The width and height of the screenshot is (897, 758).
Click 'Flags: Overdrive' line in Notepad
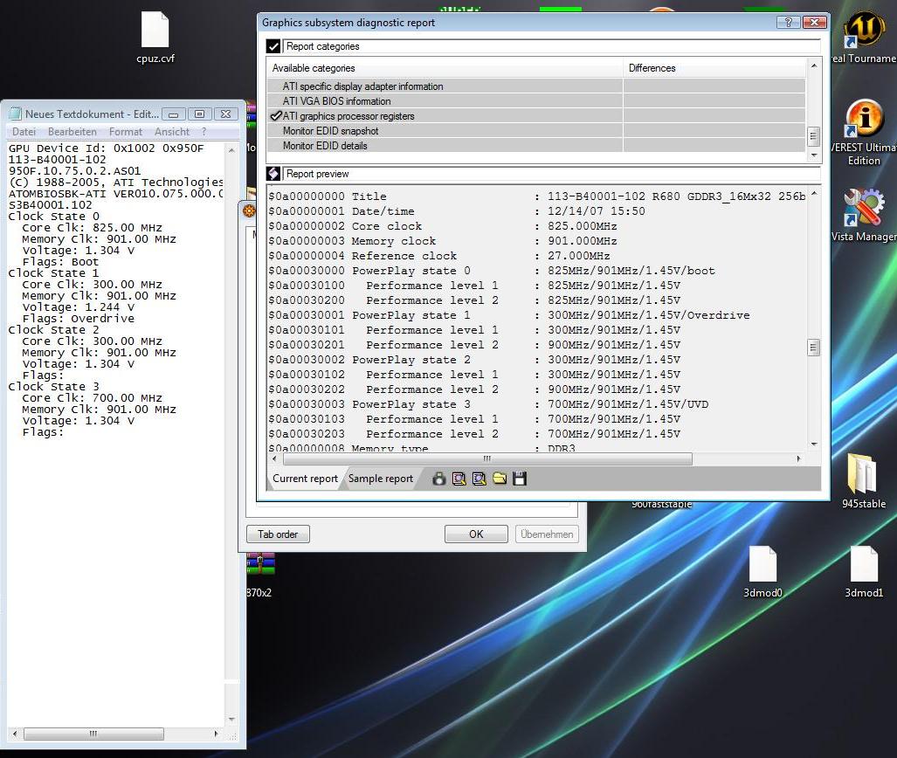coord(79,319)
